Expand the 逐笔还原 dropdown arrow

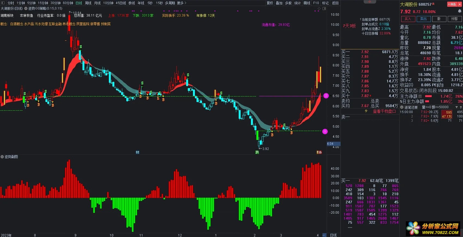pyautogui.click(x=402, y=107)
